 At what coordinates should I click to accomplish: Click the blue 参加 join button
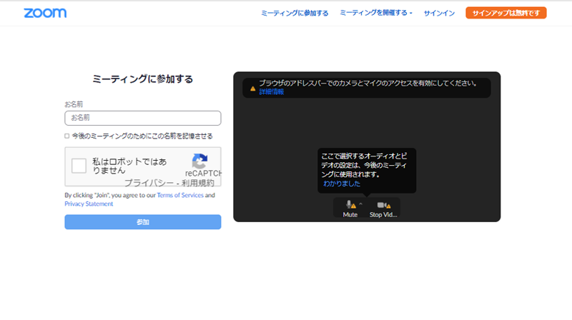point(143,222)
